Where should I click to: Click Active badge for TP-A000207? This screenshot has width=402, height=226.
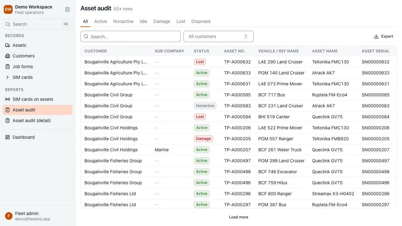point(202,150)
